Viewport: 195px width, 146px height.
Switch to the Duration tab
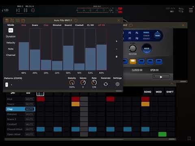click(x=11, y=36)
